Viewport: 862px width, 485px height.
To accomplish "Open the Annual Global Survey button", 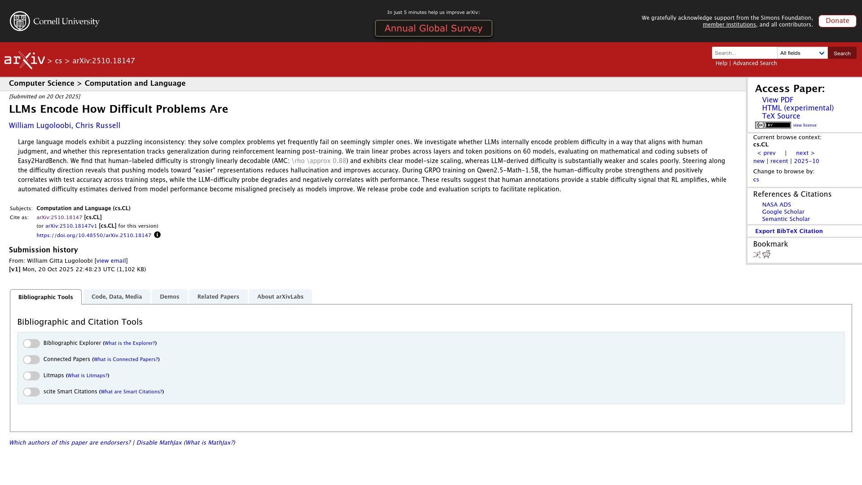I will (434, 28).
